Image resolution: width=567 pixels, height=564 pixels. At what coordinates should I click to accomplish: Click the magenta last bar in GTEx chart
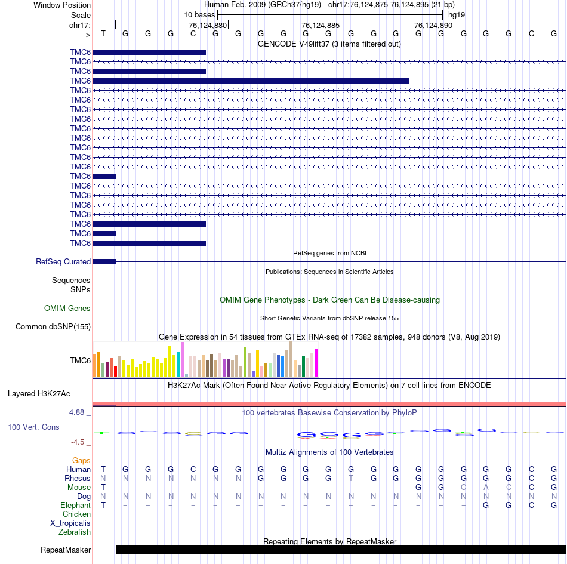[x=316, y=363]
